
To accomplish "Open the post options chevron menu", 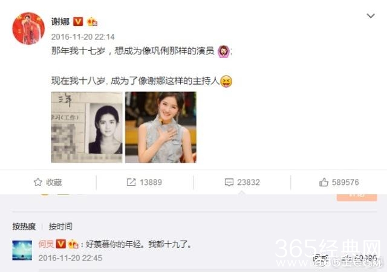I will coord(371,16).
